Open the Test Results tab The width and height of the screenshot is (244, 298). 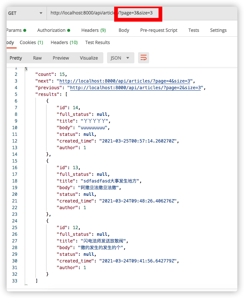click(97, 43)
